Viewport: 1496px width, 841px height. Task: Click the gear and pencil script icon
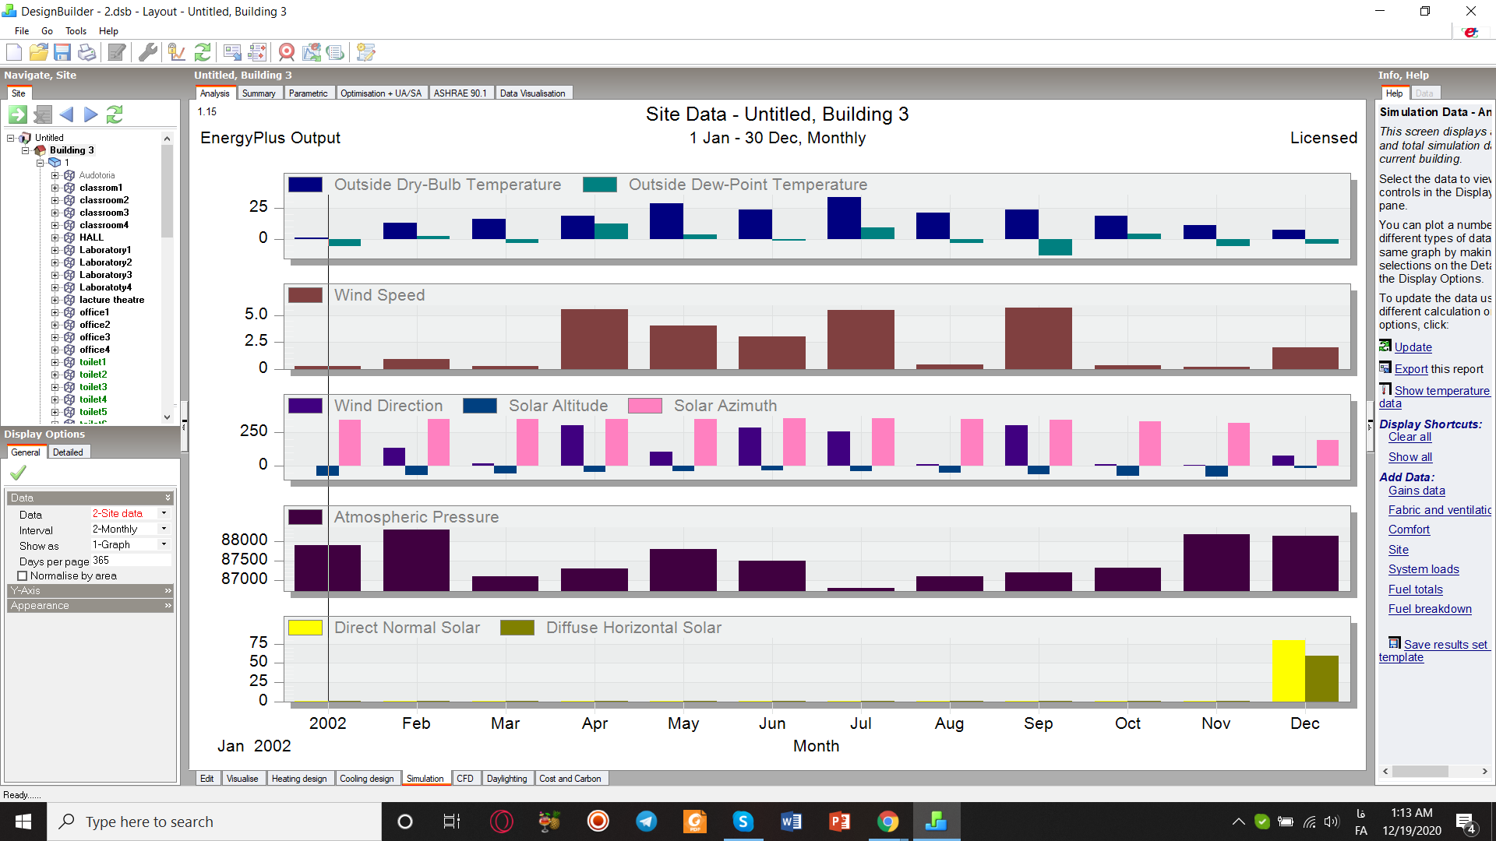click(365, 52)
